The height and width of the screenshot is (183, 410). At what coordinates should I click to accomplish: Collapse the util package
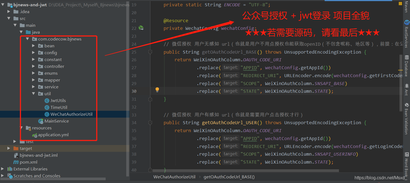tap(33, 94)
